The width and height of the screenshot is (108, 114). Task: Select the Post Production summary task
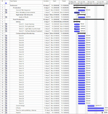[19, 19]
